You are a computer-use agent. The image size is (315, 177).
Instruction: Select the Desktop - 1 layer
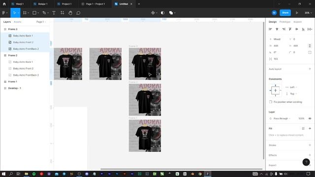[25, 88]
